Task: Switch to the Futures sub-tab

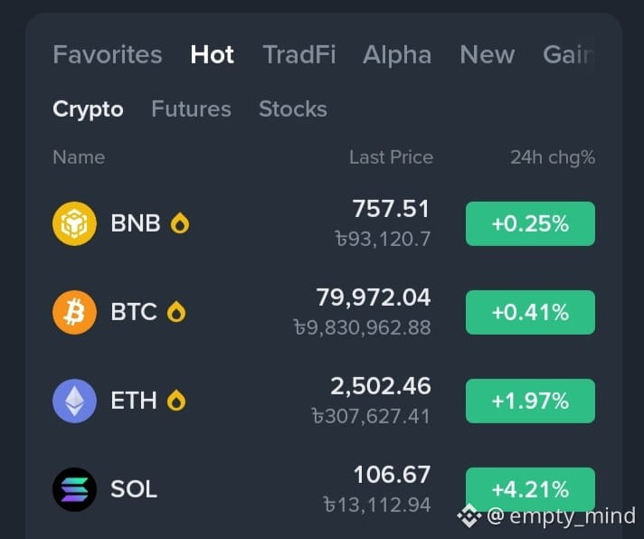Action: pos(192,109)
